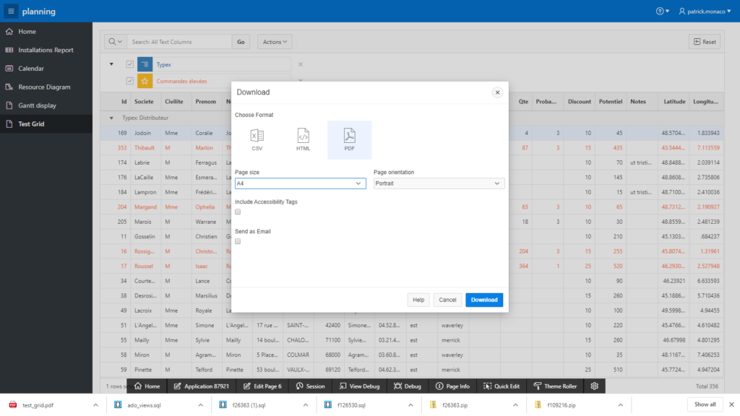Image resolution: width=740 pixels, height=416 pixels.
Task: Open the Page orientation dropdown
Action: point(439,183)
